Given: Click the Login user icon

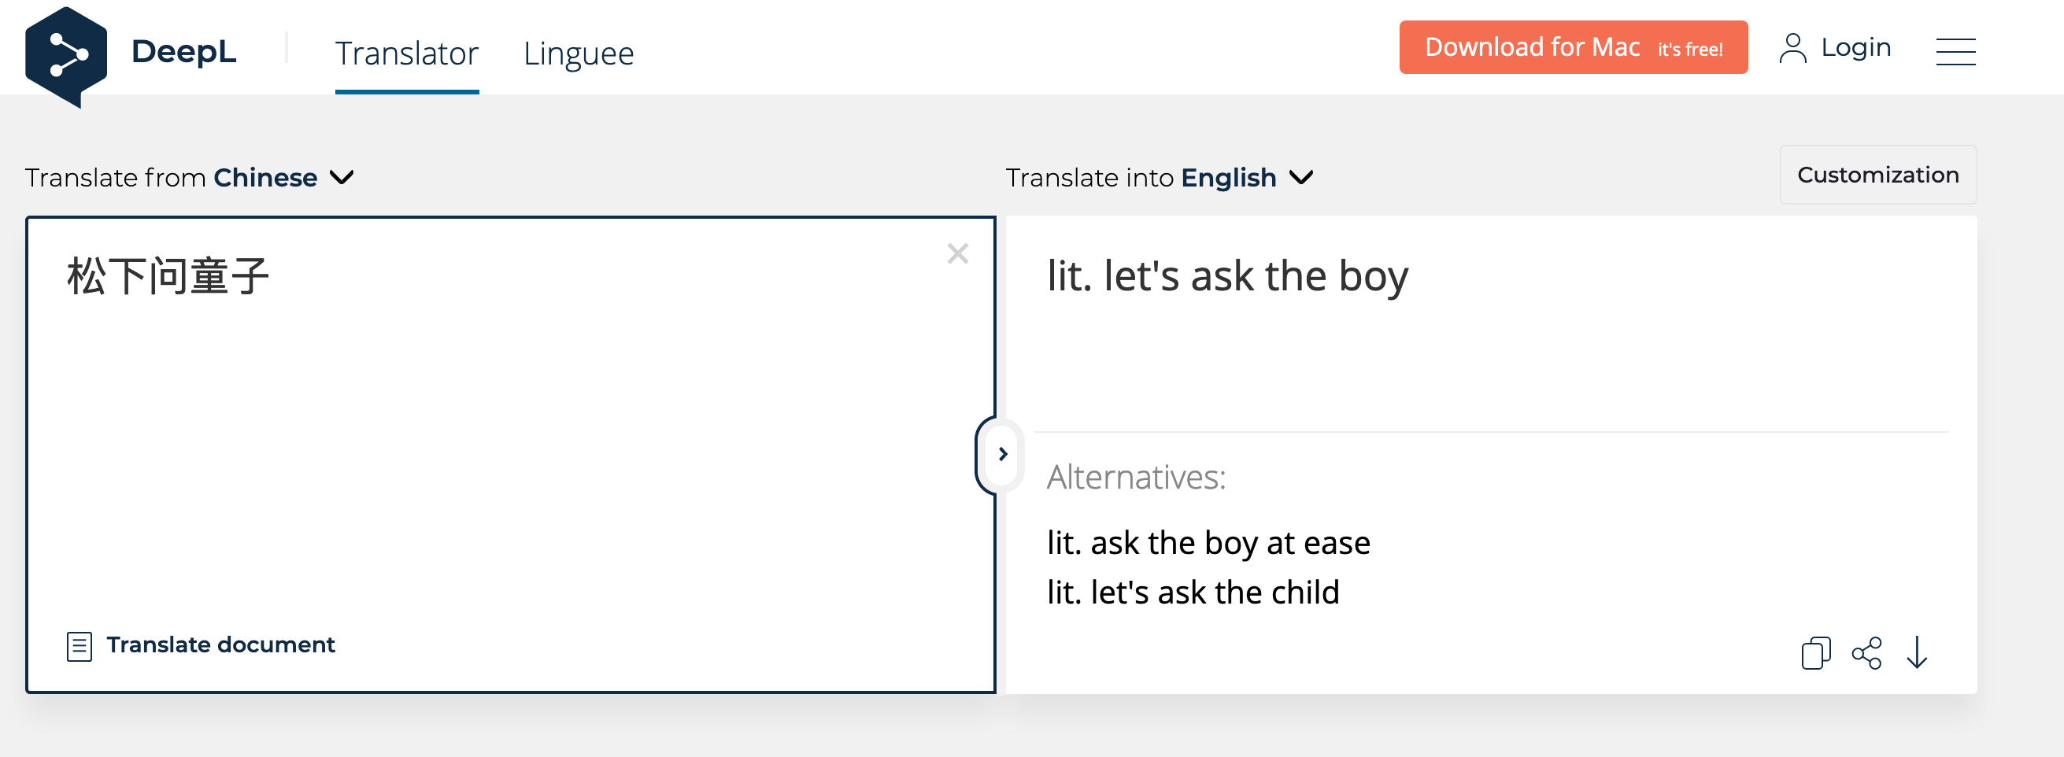Looking at the screenshot, I should pyautogui.click(x=1792, y=48).
